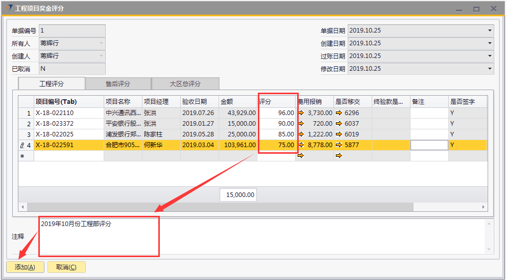Image resolution: width=506 pixels, height=280 pixels.
Task: Open the 修改日期 dropdown
Action: 490,69
